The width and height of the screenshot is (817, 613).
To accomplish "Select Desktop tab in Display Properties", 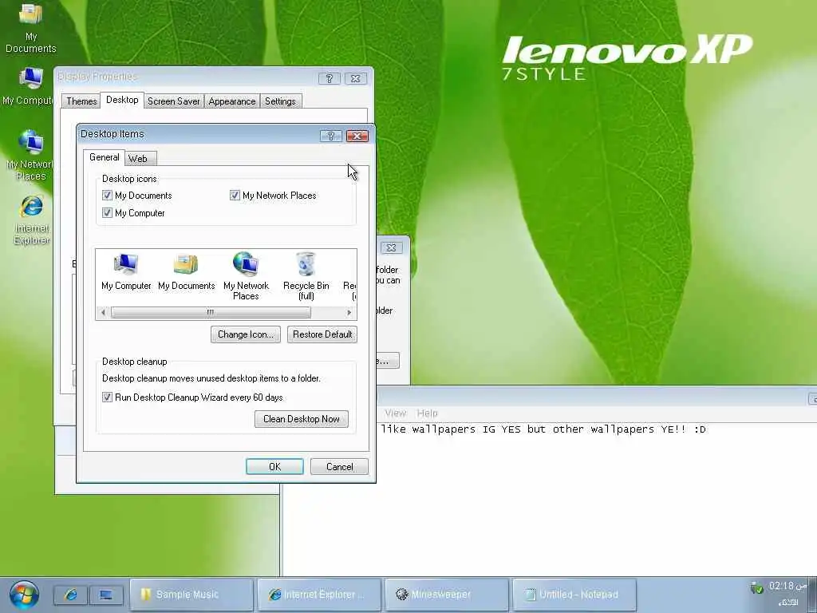I will [x=122, y=100].
